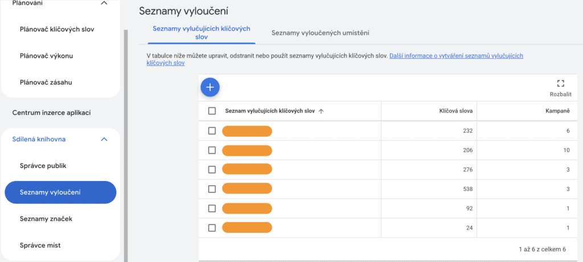Open Správce publik in sidebar
The width and height of the screenshot is (583, 262).
[x=43, y=166]
